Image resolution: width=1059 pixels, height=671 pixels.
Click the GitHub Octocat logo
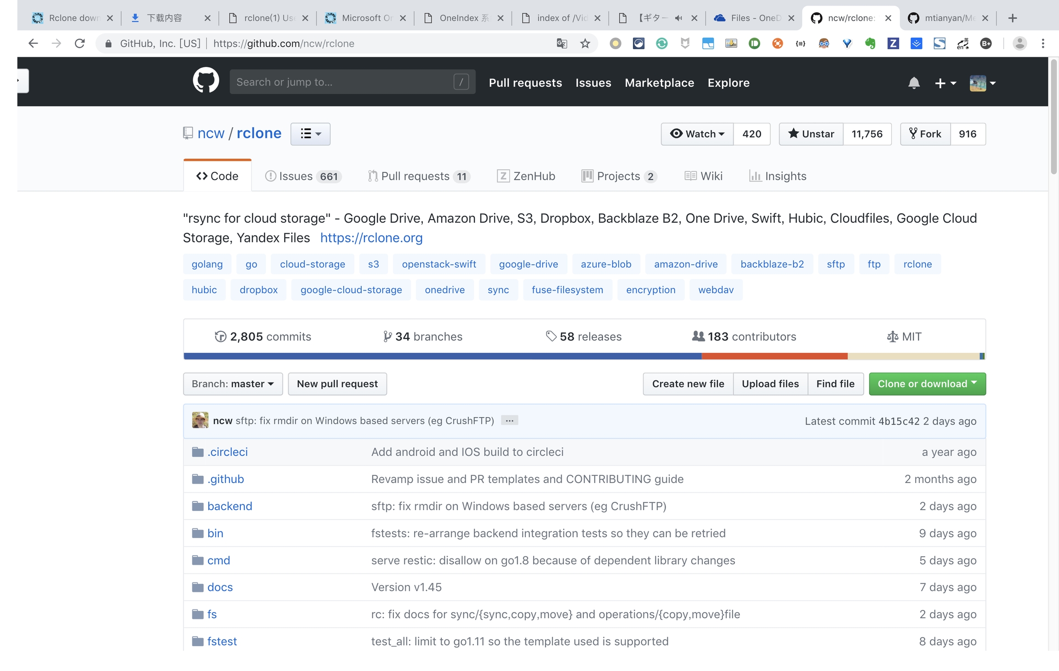pyautogui.click(x=205, y=81)
